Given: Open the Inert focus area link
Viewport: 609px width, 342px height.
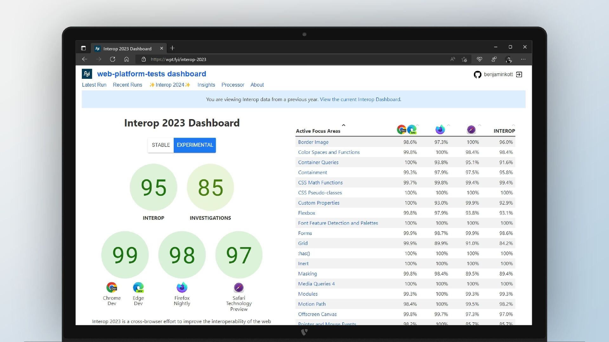Looking at the screenshot, I should [303, 264].
